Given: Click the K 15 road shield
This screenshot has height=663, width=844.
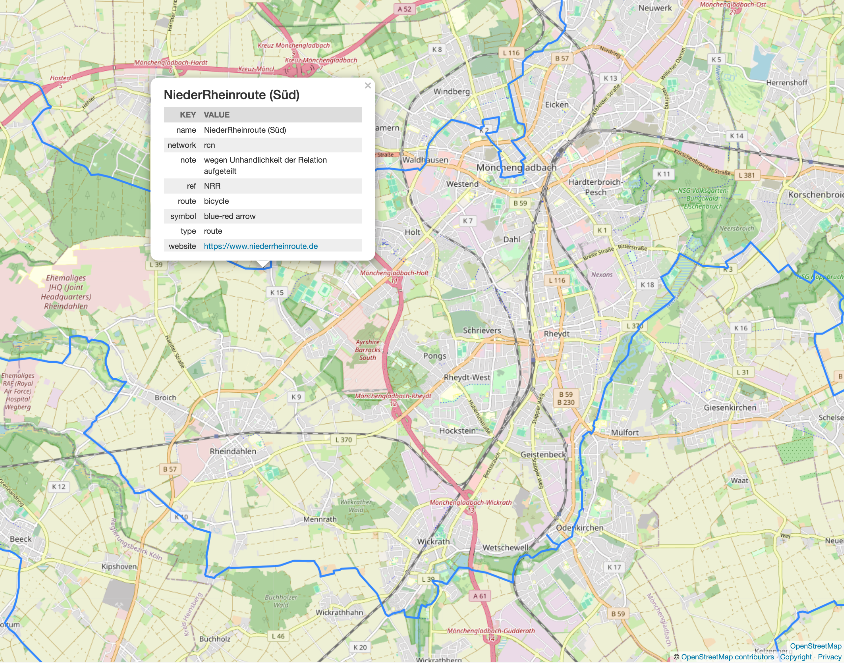Looking at the screenshot, I should pyautogui.click(x=276, y=292).
